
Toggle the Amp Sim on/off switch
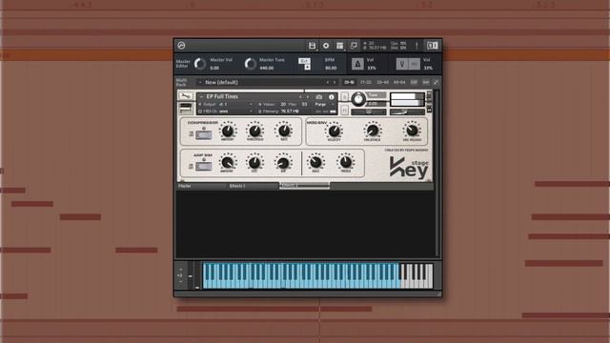coord(203,167)
